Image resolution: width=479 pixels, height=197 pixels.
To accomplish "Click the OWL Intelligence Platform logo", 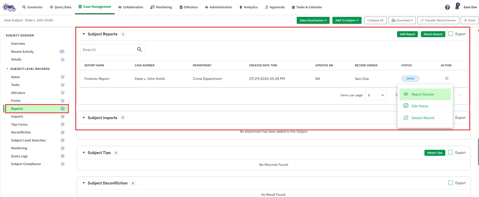I will (9, 7).
